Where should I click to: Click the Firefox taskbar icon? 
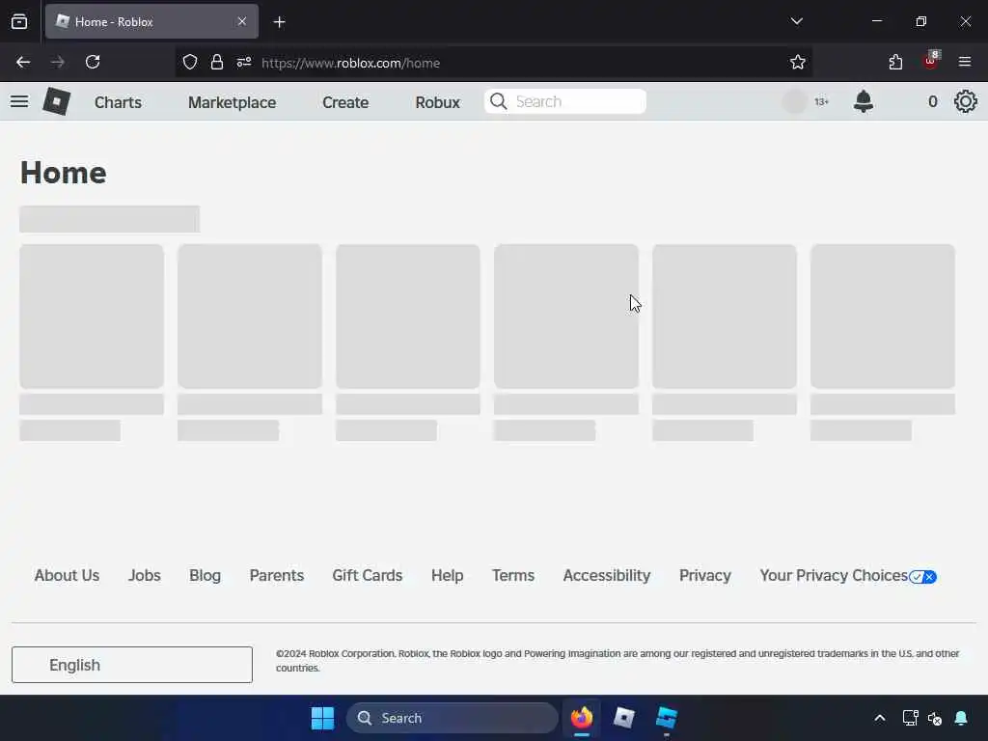[x=582, y=718]
